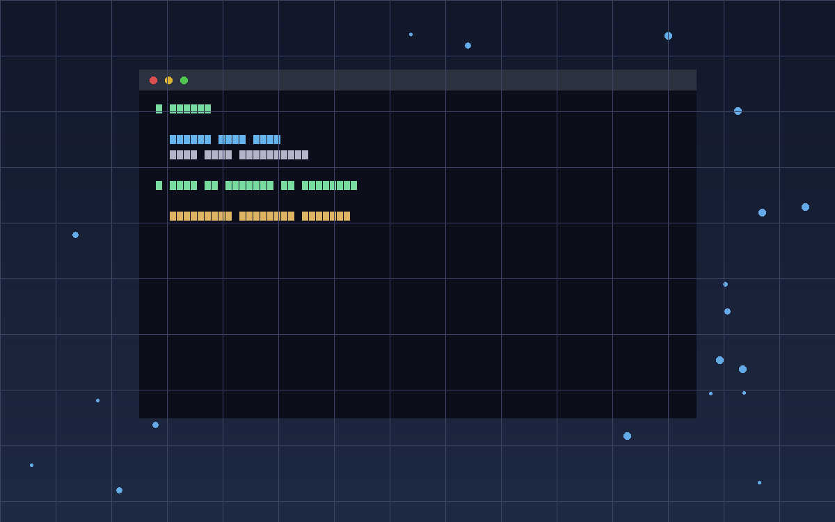Click the first green prompt symbol
835x522 pixels.
[159, 109]
